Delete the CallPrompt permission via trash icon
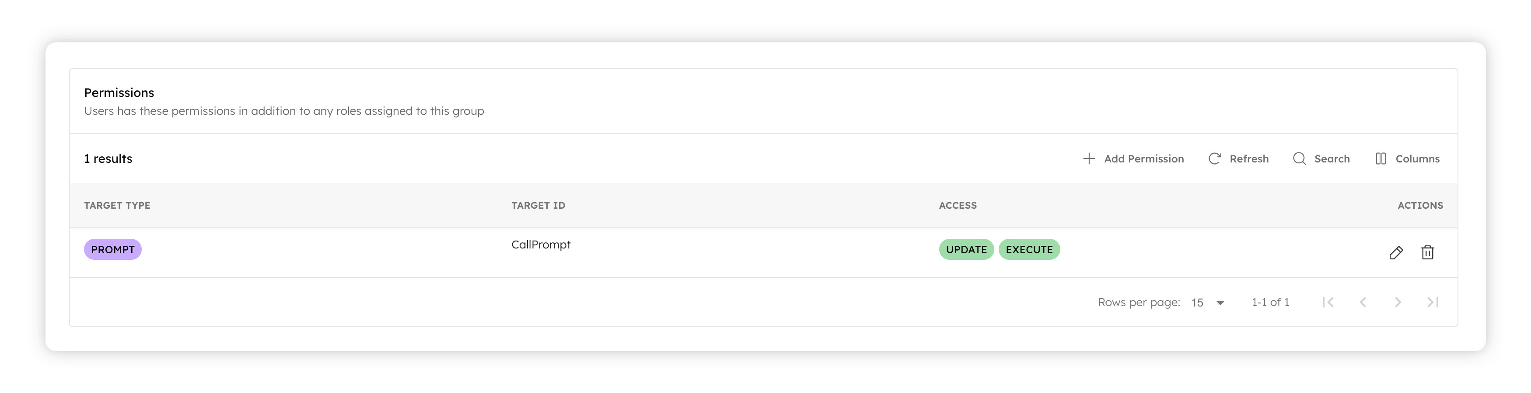The height and width of the screenshot is (393, 1531). pos(1428,252)
